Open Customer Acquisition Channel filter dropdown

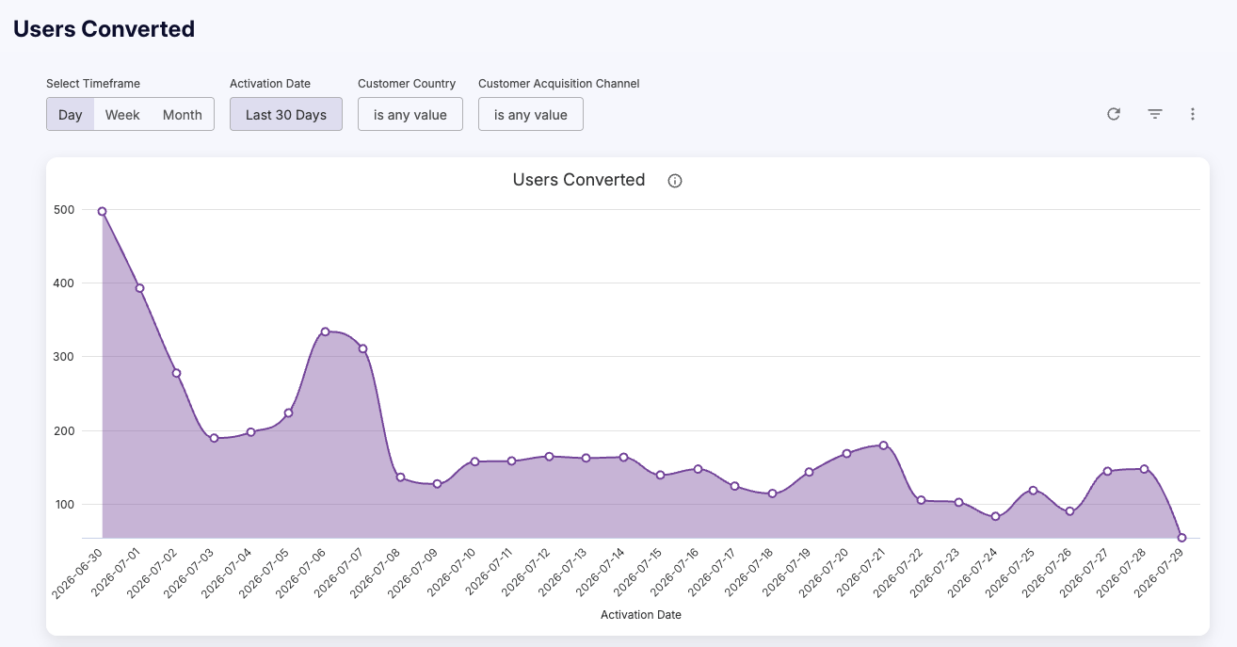531,115
